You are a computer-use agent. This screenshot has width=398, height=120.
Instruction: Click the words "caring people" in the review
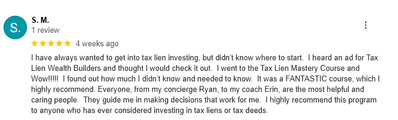[x=55, y=100]
